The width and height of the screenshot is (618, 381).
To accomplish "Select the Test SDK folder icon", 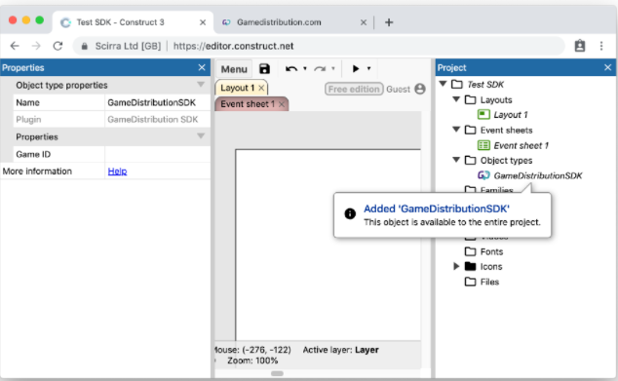I will 457,85.
